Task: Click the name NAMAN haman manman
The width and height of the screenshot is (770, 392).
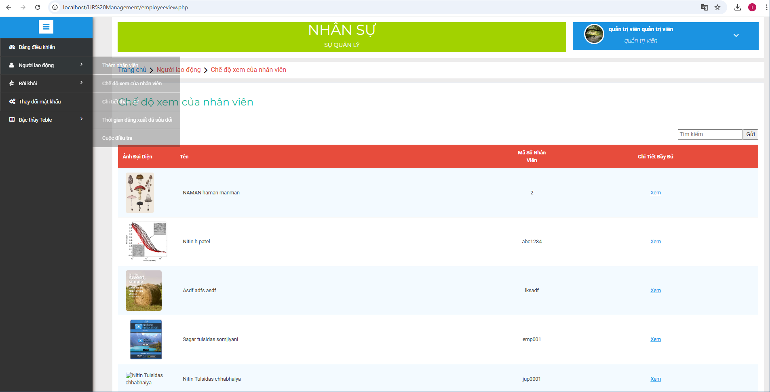Action: (211, 193)
